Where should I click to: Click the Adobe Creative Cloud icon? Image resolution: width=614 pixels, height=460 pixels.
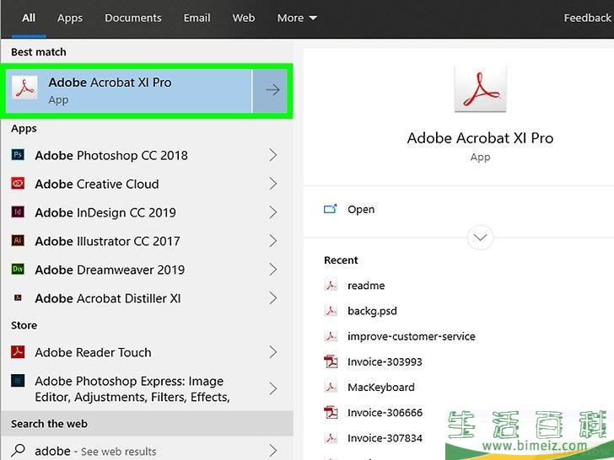click(18, 184)
